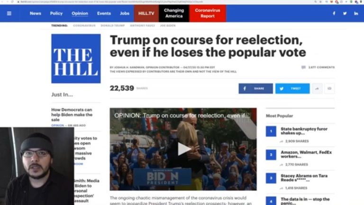This screenshot has width=364, height=205.
Task: Click the comments speech bubble icon
Action: coord(303,67)
